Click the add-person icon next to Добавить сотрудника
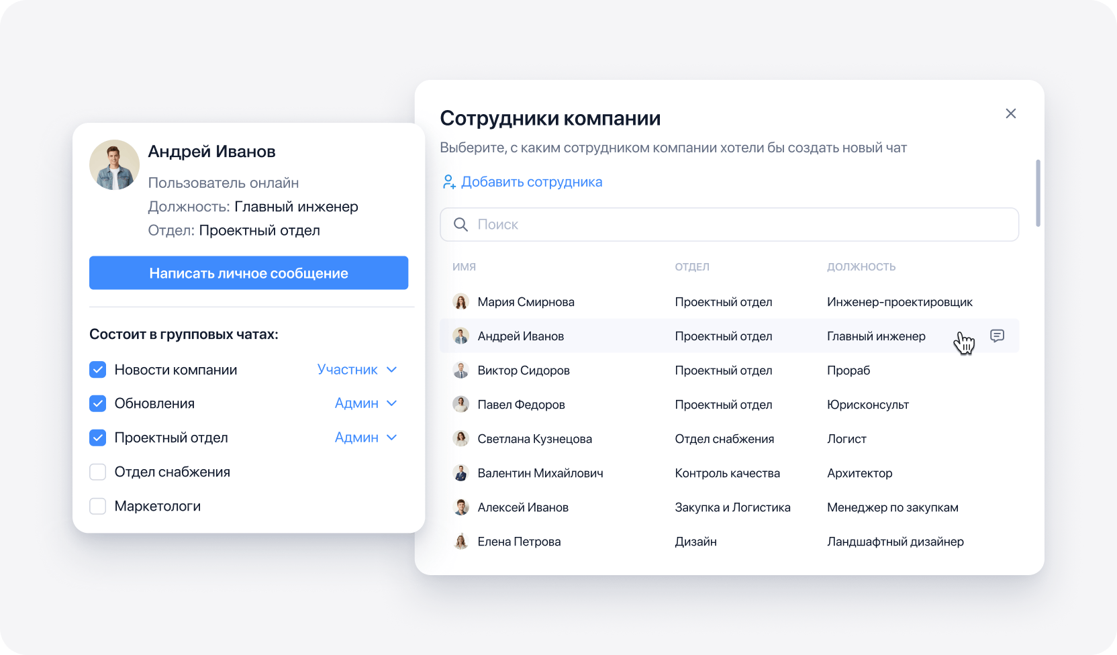Screen dimensions: 1117x655 point(449,181)
